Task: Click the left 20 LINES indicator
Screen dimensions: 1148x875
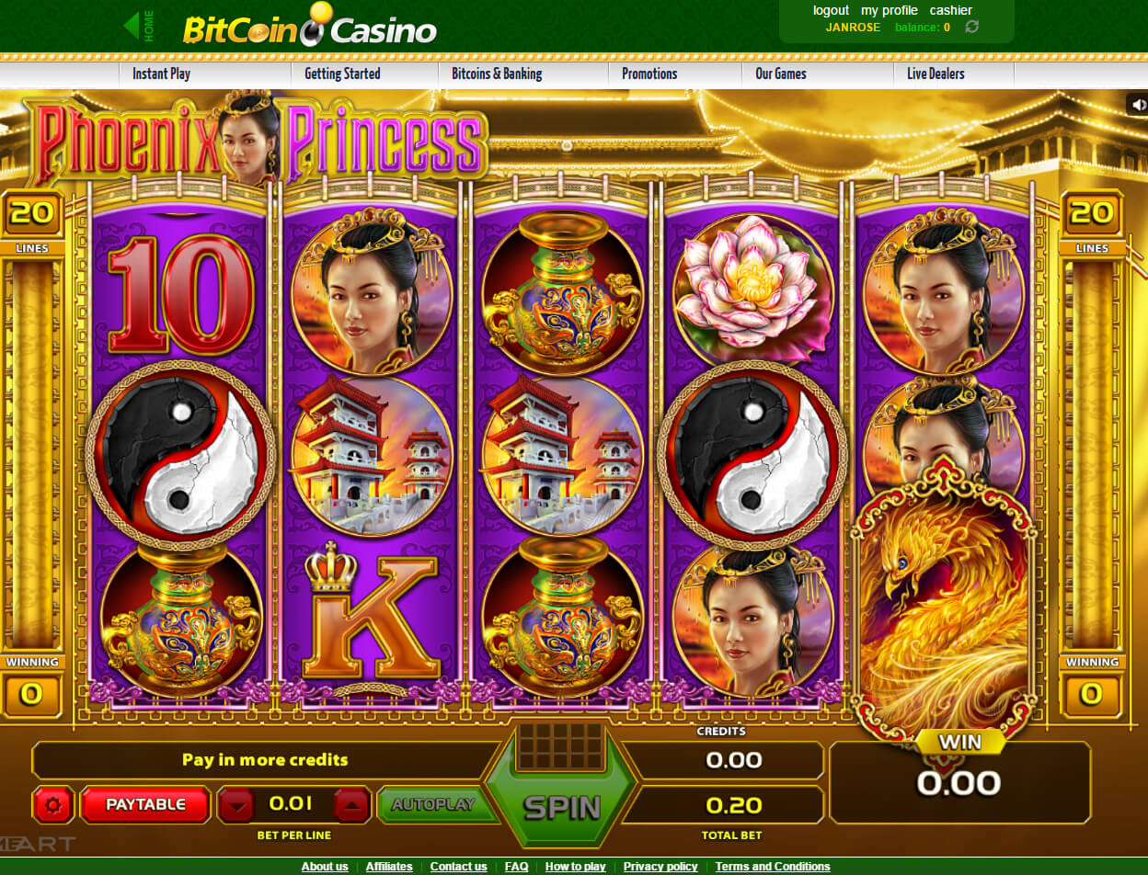Action: coord(31,222)
